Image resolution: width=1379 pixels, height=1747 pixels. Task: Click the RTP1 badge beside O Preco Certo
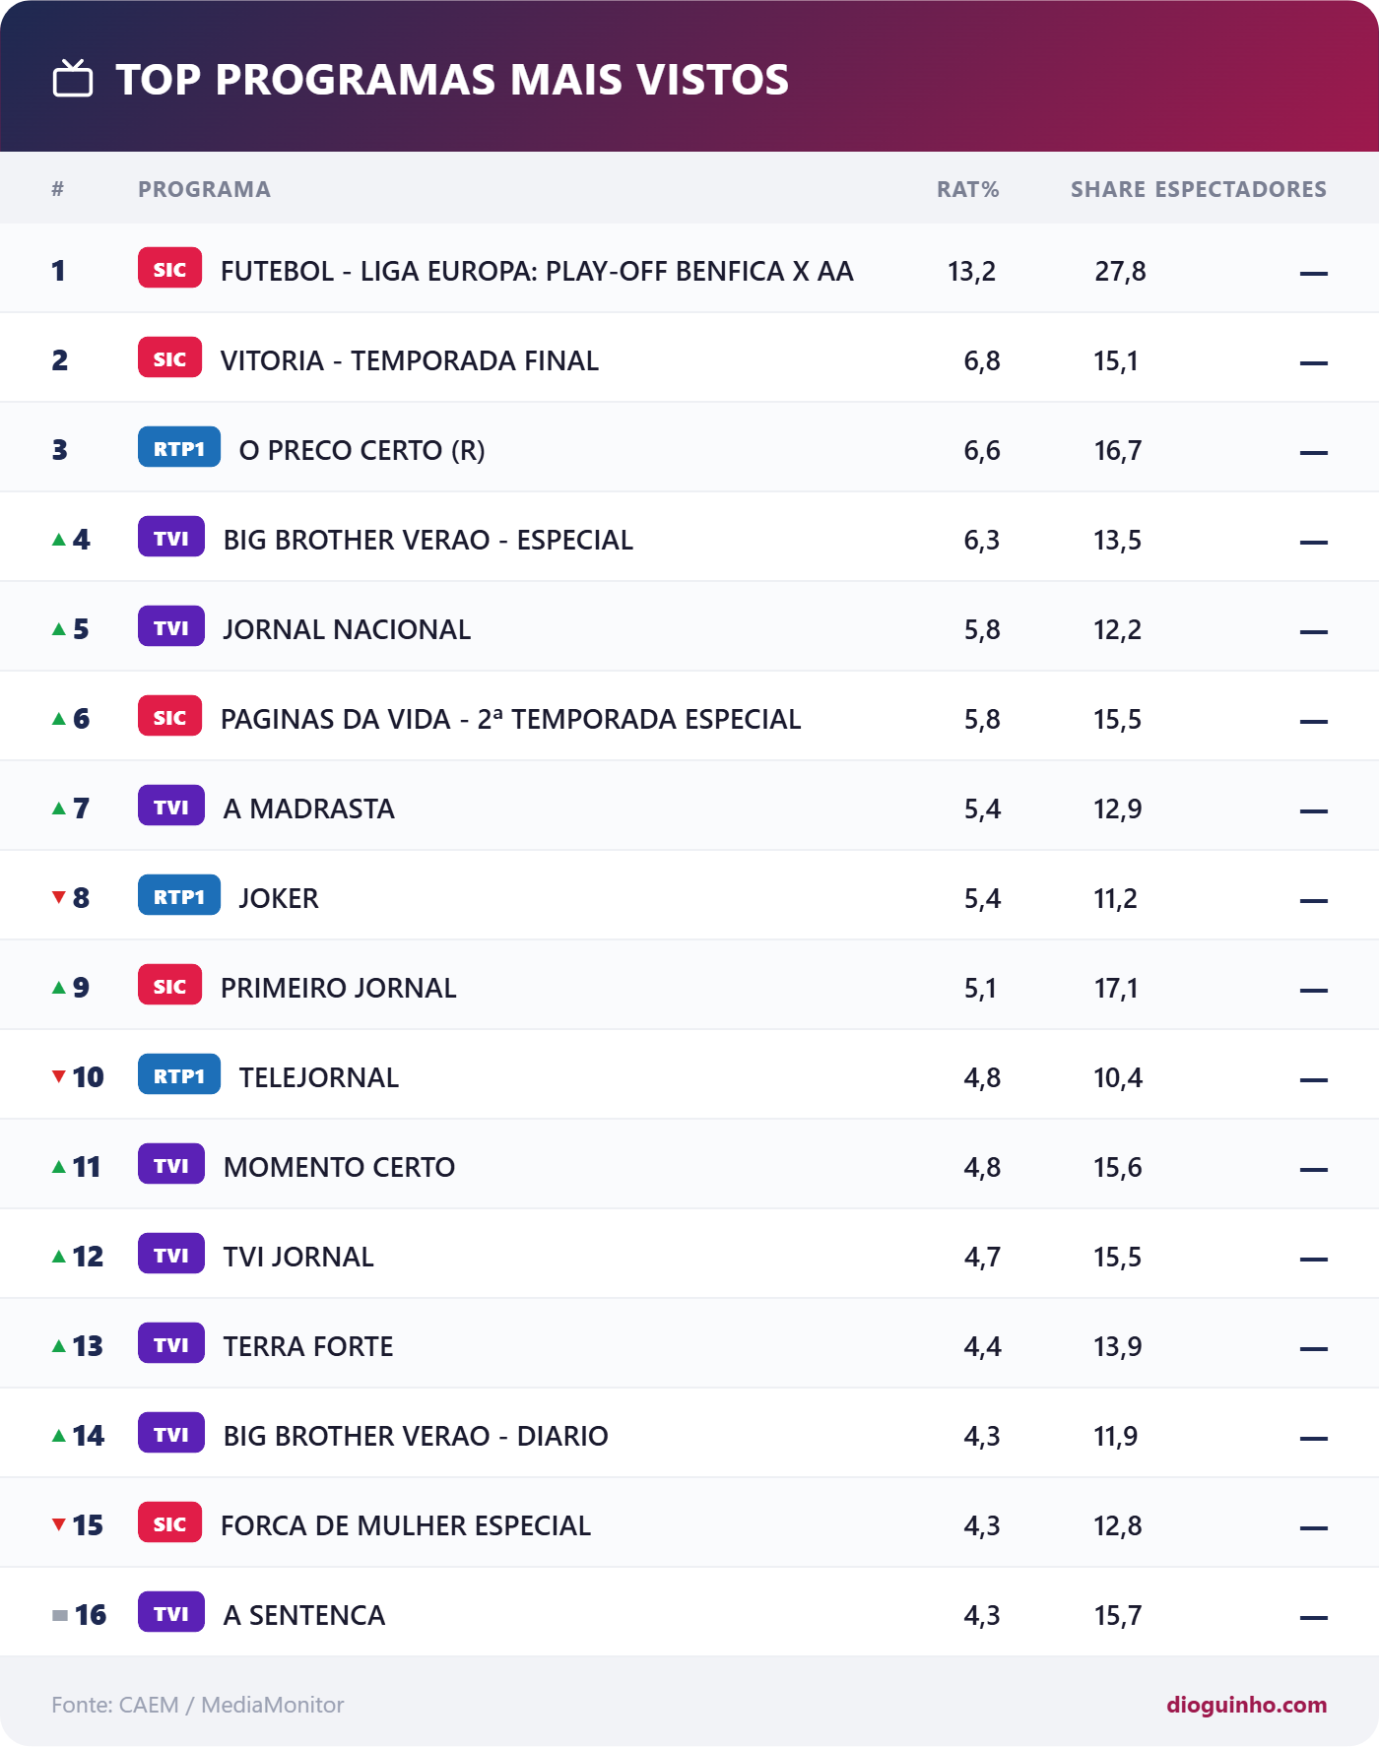pyautogui.click(x=179, y=448)
